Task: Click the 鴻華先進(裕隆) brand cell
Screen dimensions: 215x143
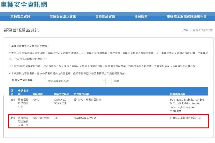Action: [41, 118]
